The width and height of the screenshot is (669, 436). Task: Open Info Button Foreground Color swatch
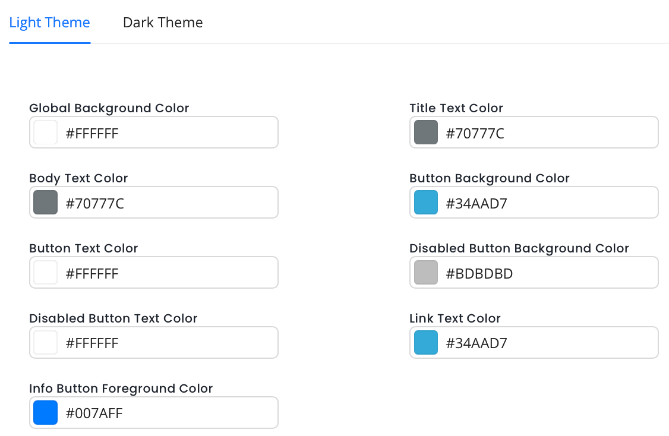pos(46,413)
